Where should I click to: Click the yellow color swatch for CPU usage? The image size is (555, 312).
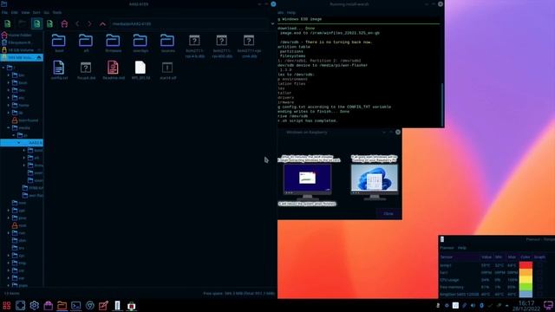[x=526, y=280]
